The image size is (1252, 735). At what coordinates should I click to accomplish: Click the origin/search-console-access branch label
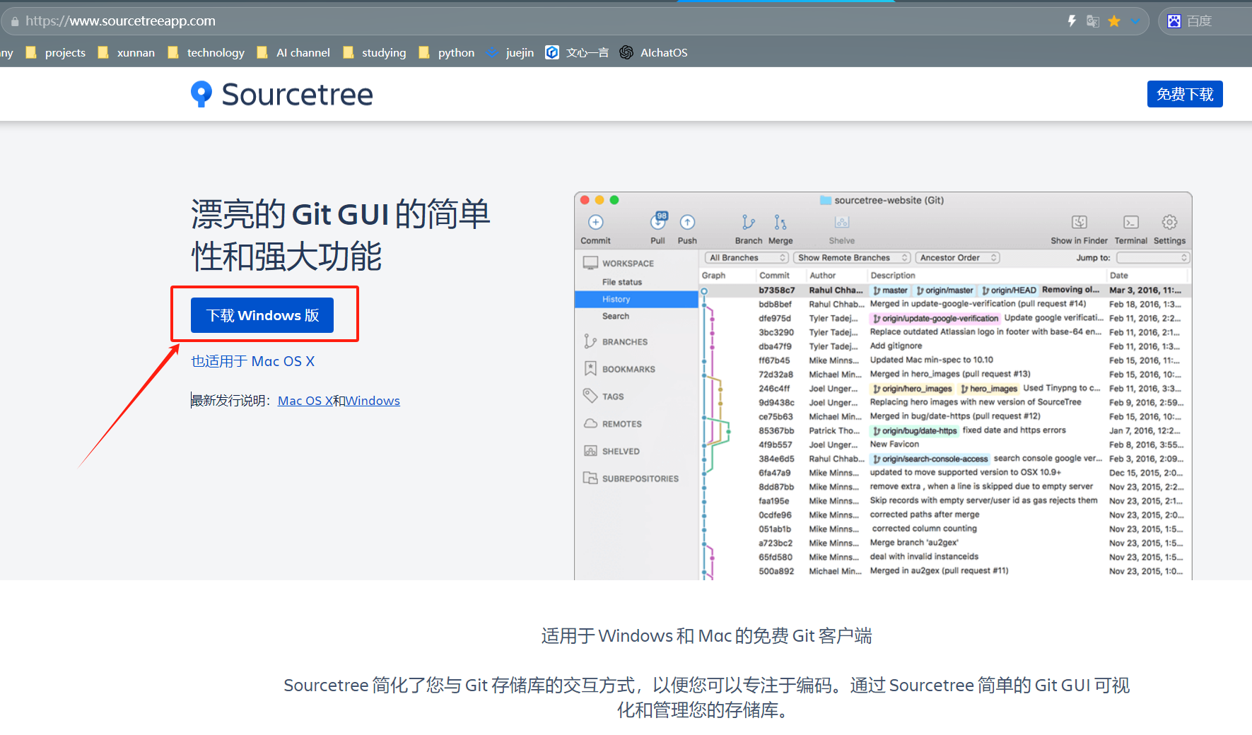click(930, 459)
